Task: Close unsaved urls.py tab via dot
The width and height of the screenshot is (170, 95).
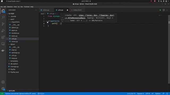Action: 67,10
